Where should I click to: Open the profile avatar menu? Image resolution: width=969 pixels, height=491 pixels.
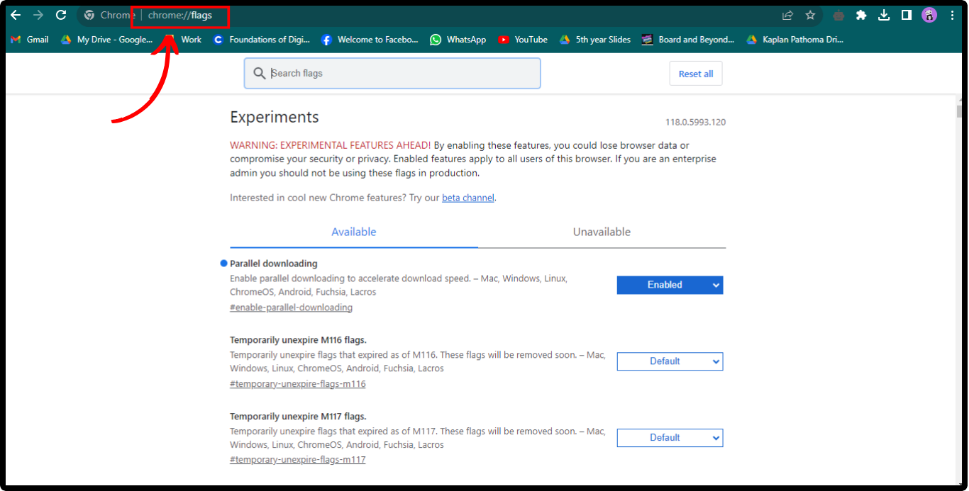point(929,15)
